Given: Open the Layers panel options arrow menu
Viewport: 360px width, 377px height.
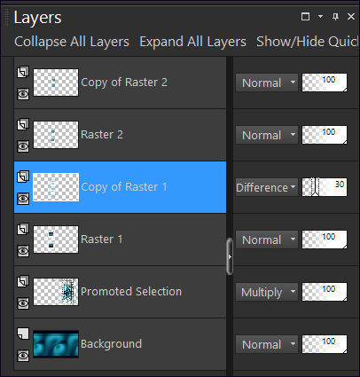Looking at the screenshot, I should (320, 17).
